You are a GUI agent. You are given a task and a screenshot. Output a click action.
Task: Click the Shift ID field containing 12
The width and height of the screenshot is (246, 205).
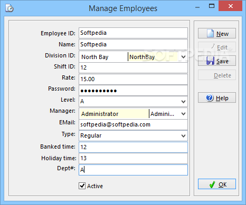[x=133, y=67]
